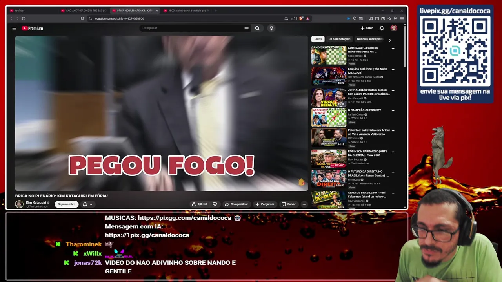The height and width of the screenshot is (282, 502).
Task: Open ROBINSON FARINAZZO live thumbnail
Action: point(329,159)
